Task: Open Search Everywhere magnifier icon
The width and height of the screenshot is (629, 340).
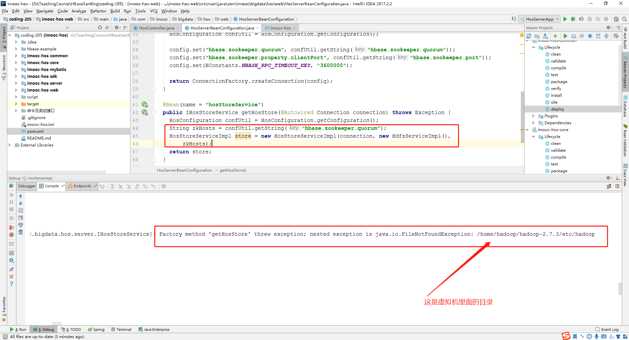Action: click(624, 19)
